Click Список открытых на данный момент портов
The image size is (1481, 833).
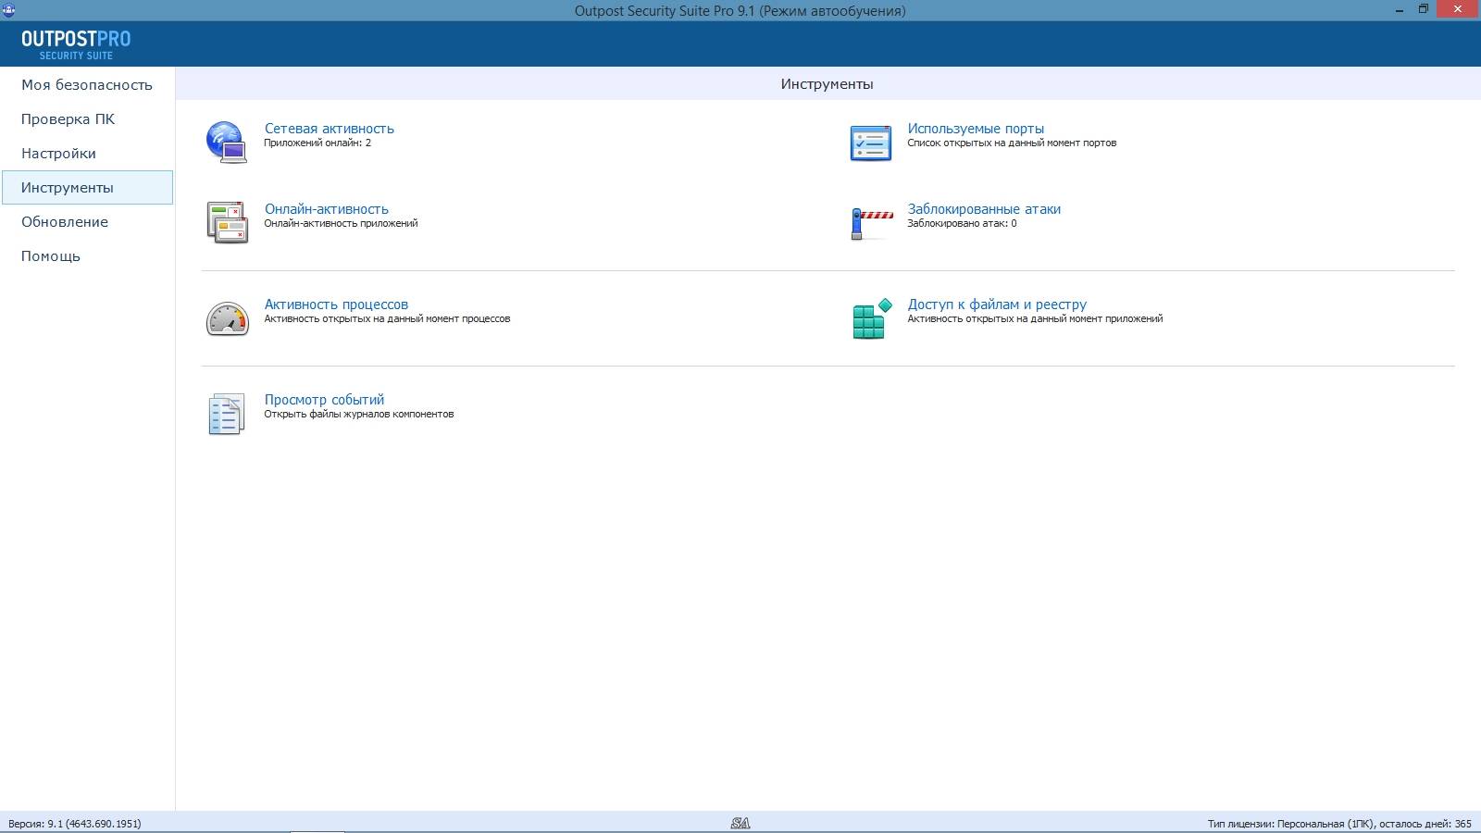[x=1012, y=143]
